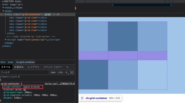This screenshot has width=185, height=103.
Task: Toggle the :hov element state panel
Action: pyautogui.click(x=53, y=73)
